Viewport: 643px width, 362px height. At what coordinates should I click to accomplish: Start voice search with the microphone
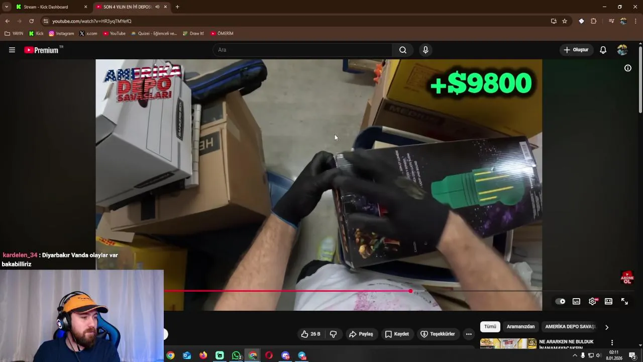[x=425, y=50]
